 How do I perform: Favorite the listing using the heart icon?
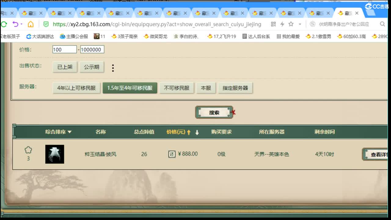click(x=28, y=149)
